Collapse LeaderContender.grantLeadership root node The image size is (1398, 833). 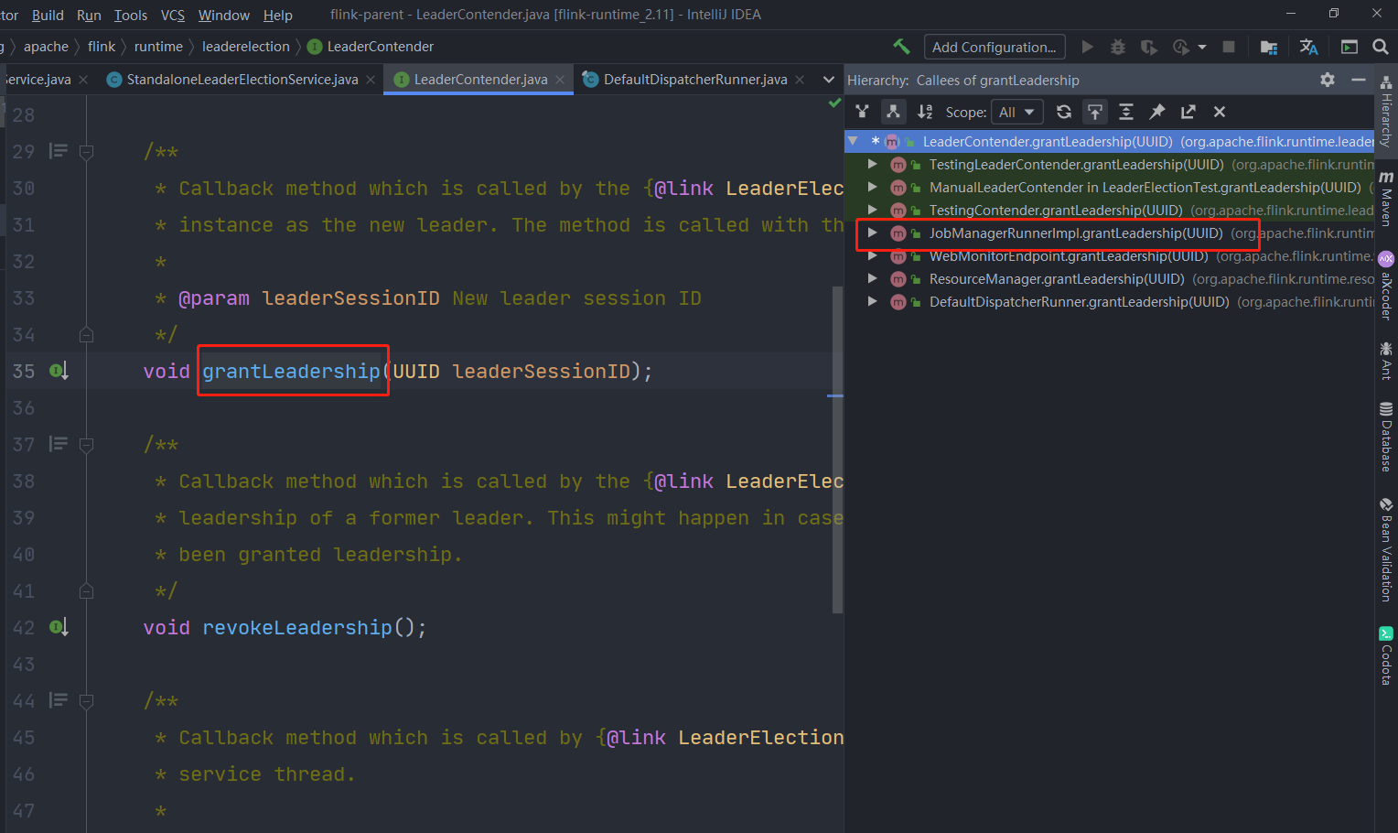[x=854, y=141]
